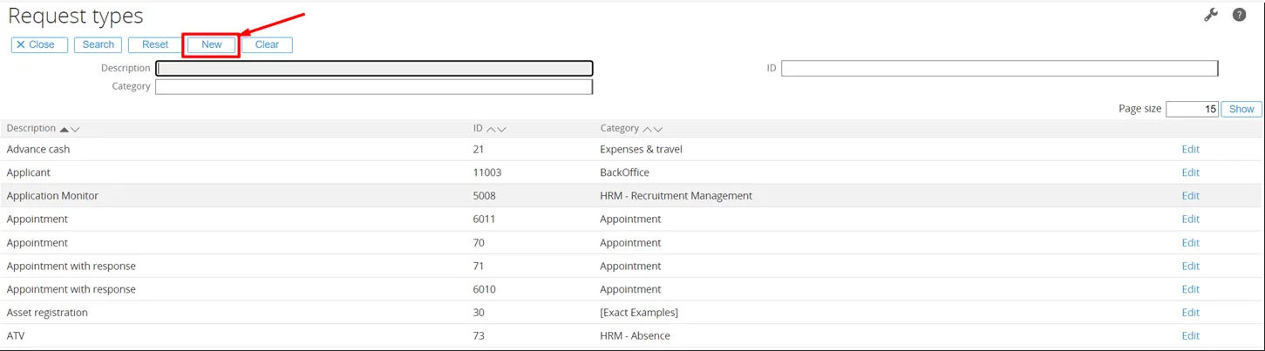The width and height of the screenshot is (1265, 351).
Task: Focus the Category input field
Action: 374,86
